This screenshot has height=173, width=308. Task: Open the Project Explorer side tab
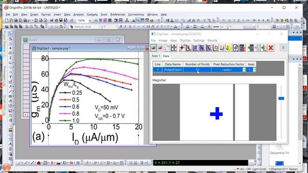tap(4, 44)
